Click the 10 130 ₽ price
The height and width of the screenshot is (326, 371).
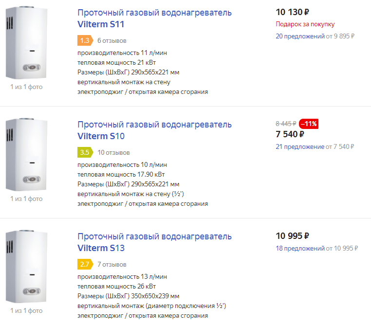coord(292,12)
